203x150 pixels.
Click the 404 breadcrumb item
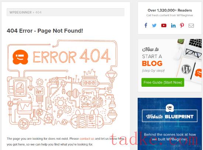tap(38, 12)
